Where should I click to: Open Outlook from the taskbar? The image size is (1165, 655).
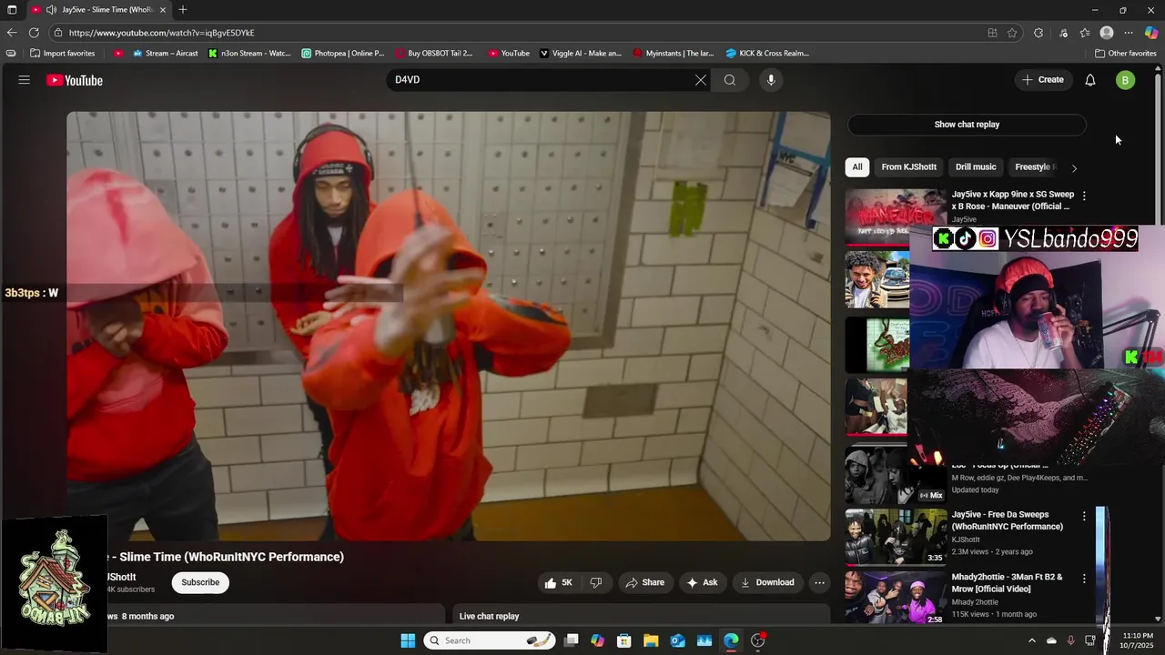pyautogui.click(x=678, y=640)
